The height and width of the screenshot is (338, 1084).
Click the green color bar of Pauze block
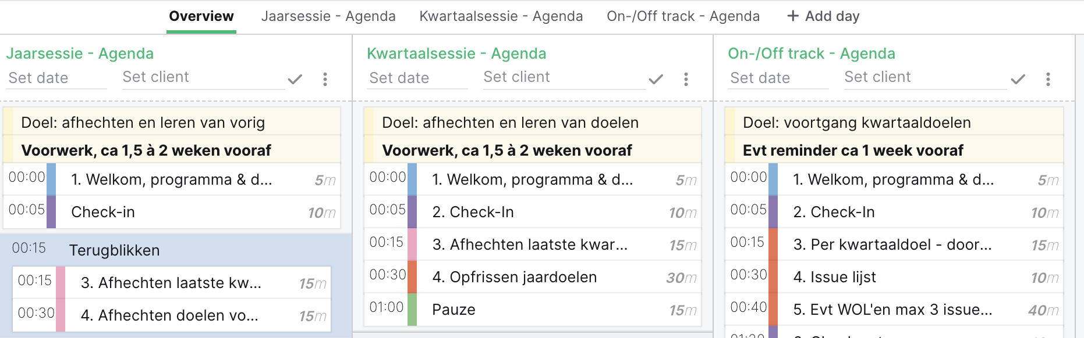tap(412, 310)
